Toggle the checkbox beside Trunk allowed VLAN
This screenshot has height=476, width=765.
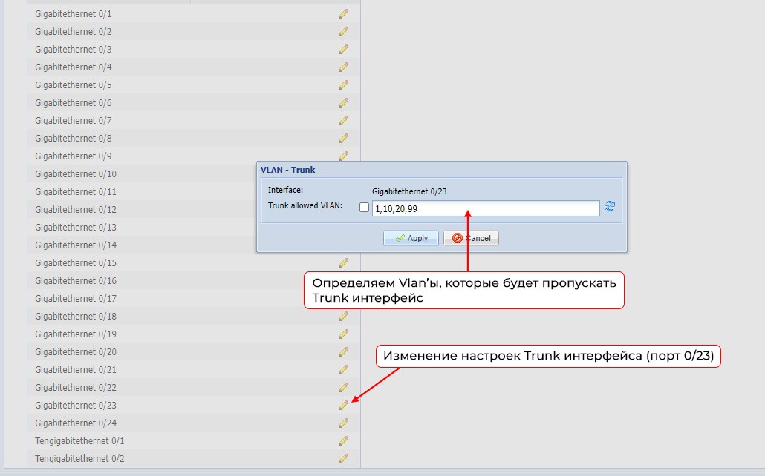click(x=364, y=208)
